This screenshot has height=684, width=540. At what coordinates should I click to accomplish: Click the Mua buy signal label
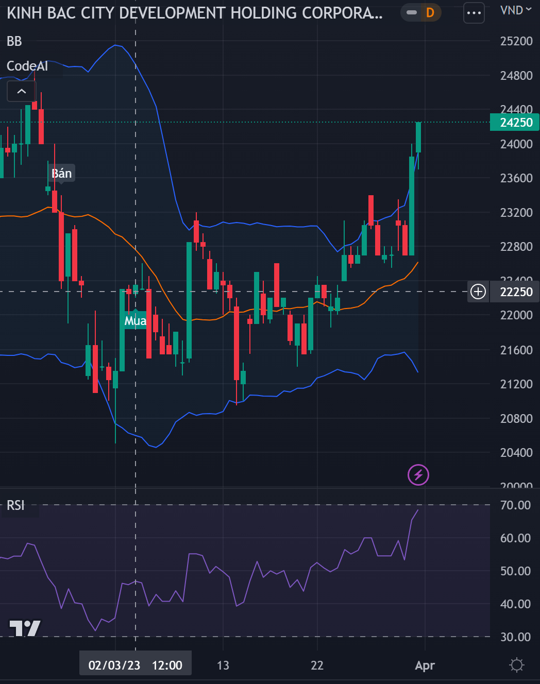(136, 321)
